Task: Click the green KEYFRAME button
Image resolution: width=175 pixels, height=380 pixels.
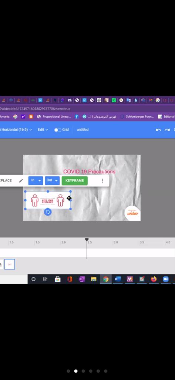Action: [74, 181]
